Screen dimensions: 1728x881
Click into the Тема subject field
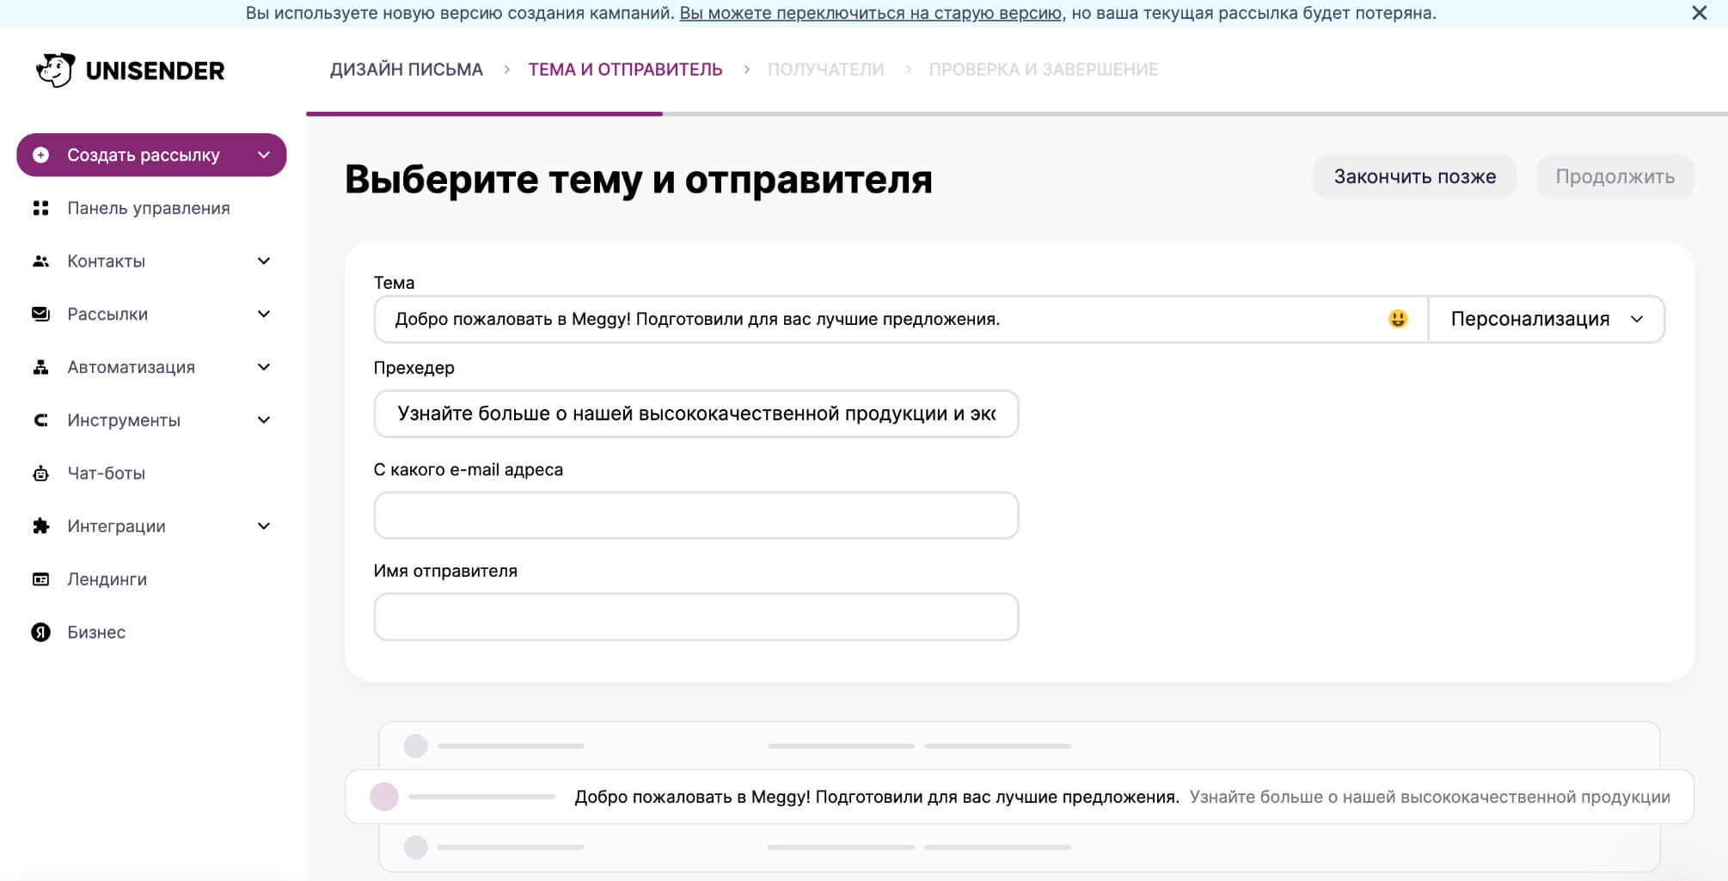pyautogui.click(x=901, y=319)
